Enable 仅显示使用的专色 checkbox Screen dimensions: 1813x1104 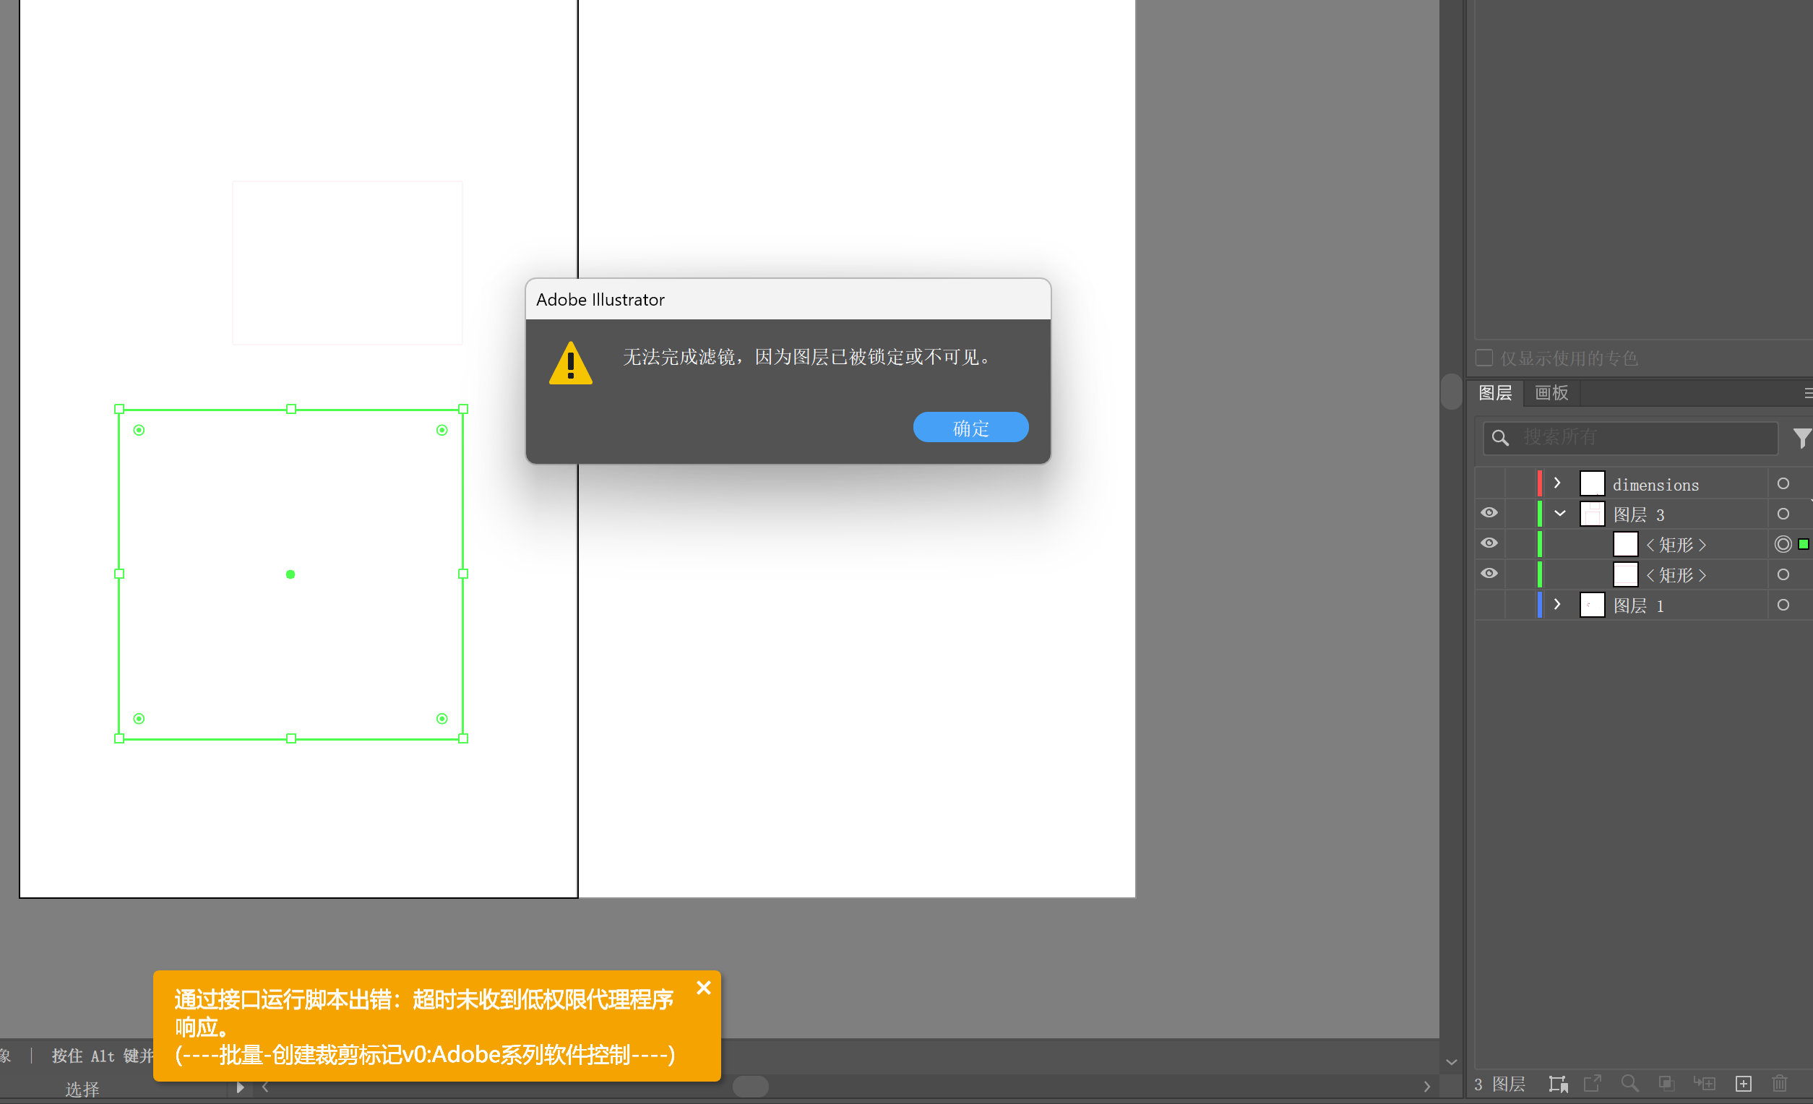1484,358
